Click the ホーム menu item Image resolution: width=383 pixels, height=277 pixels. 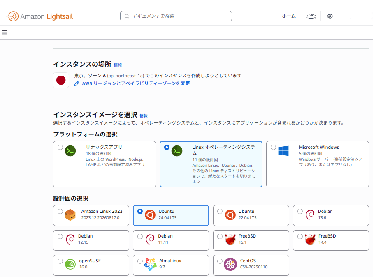coord(289,16)
